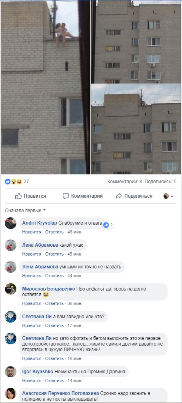The width and height of the screenshot is (182, 403).
Task: Open reactions summary showing 27 reactions
Action: click(17, 182)
